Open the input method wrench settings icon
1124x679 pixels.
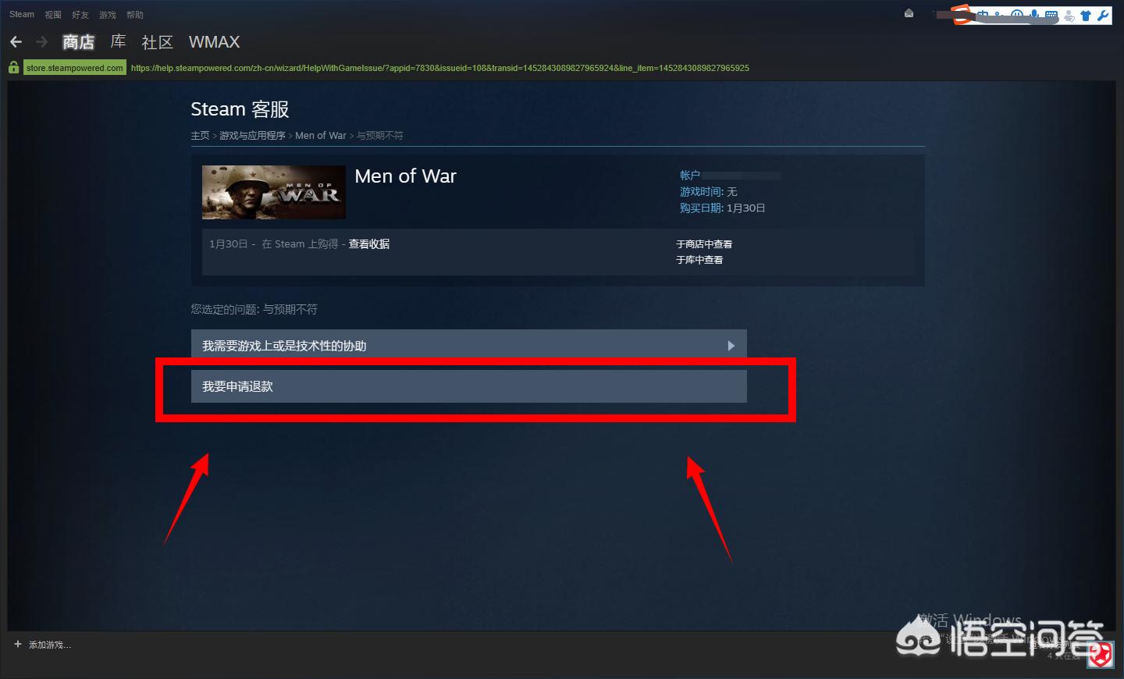tap(1103, 15)
